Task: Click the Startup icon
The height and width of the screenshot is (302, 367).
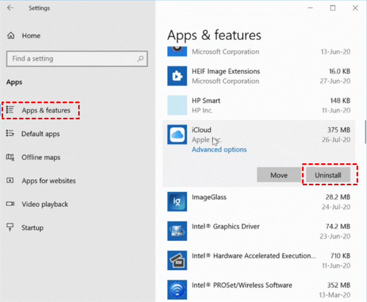Action: click(10, 227)
